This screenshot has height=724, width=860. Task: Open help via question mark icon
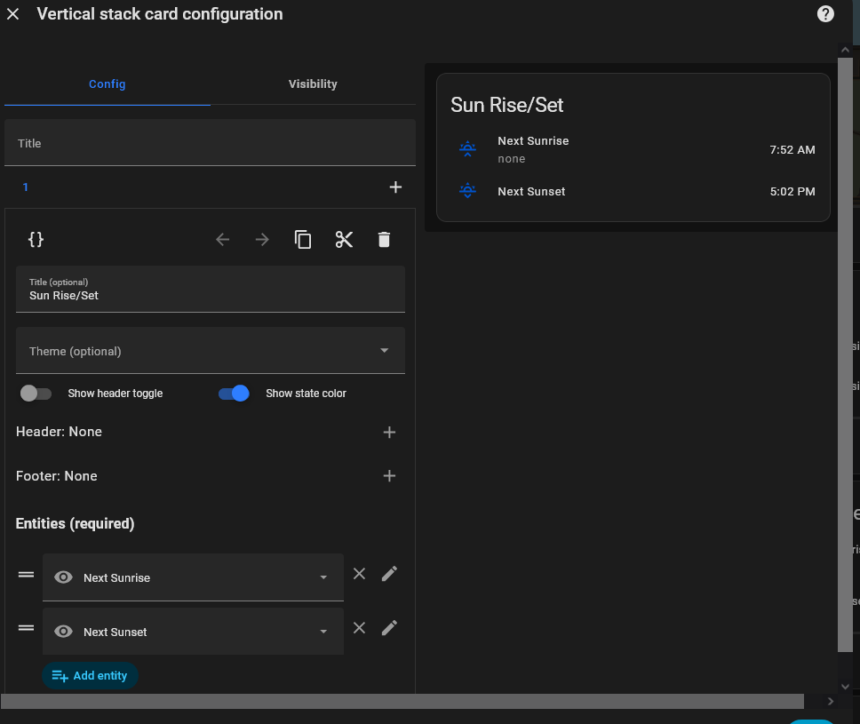click(825, 13)
